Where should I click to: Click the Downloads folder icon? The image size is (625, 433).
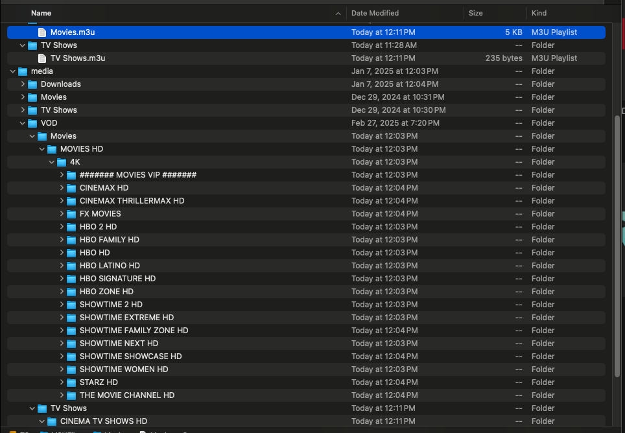[x=32, y=84]
